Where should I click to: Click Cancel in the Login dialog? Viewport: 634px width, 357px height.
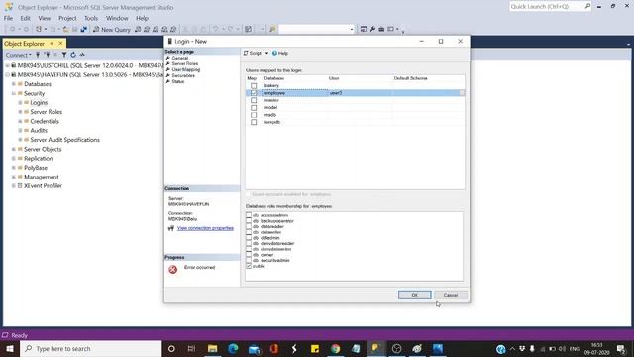click(451, 295)
